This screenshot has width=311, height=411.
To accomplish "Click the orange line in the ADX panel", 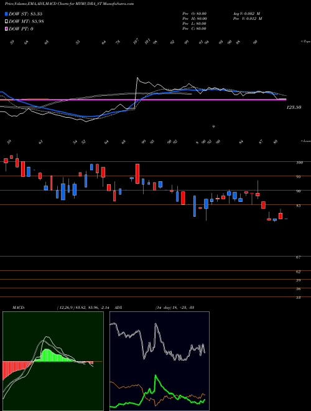I will point(131,386).
